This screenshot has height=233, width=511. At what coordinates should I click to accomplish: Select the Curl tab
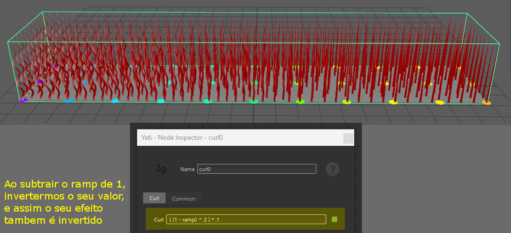tap(154, 198)
